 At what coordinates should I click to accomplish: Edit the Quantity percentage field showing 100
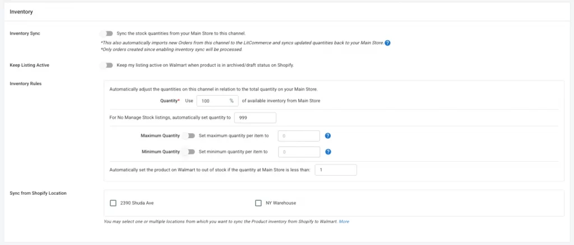pos(217,101)
